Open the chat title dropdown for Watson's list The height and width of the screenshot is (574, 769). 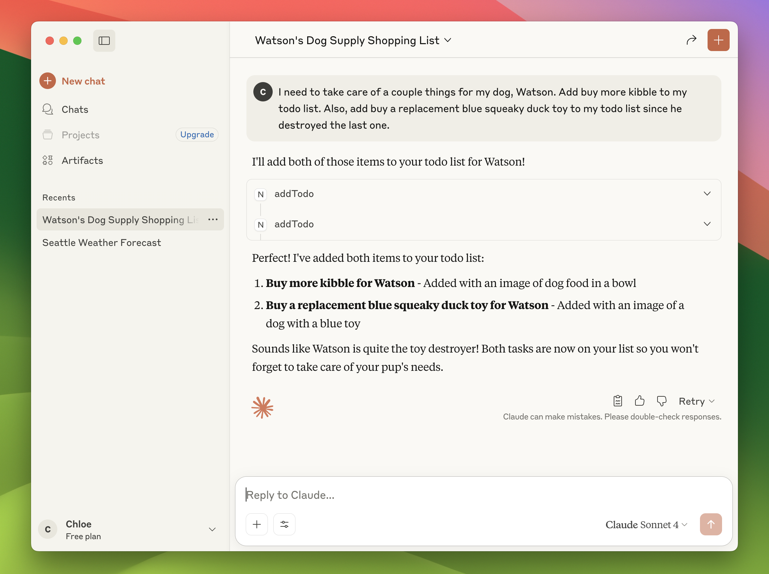pyautogui.click(x=448, y=40)
